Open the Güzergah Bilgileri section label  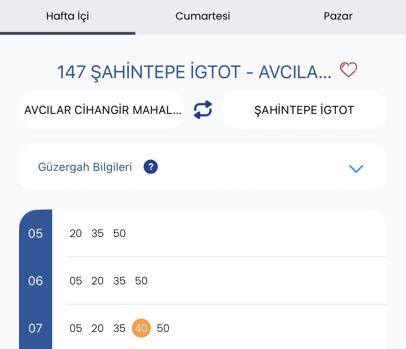(85, 167)
